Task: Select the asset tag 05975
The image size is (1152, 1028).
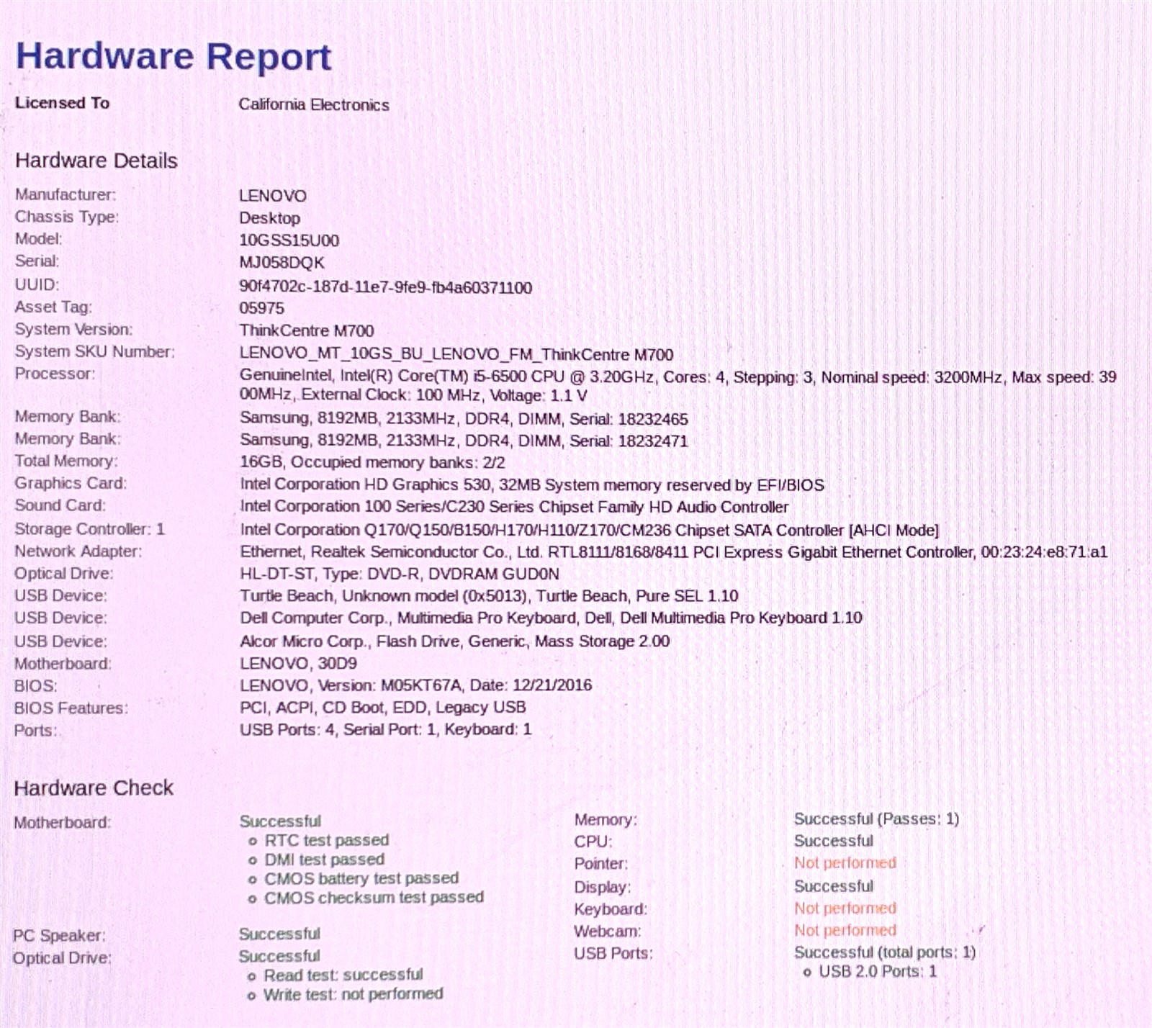Action: [262, 308]
